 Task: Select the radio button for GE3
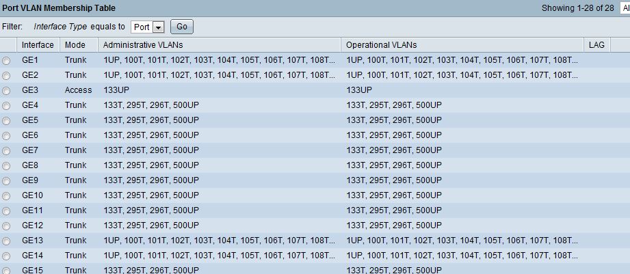click(6, 91)
